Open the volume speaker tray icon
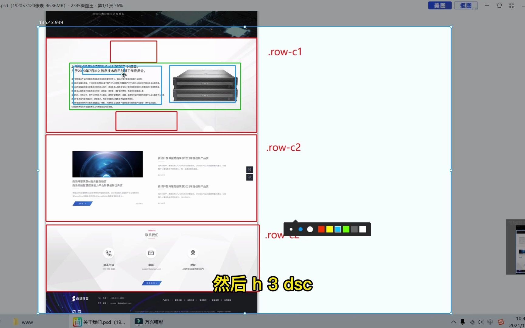Image resolution: width=525 pixels, height=328 pixels. pyautogui.click(x=481, y=322)
